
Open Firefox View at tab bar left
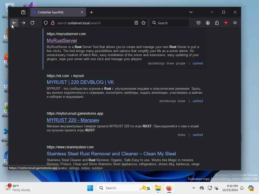pos(23,12)
